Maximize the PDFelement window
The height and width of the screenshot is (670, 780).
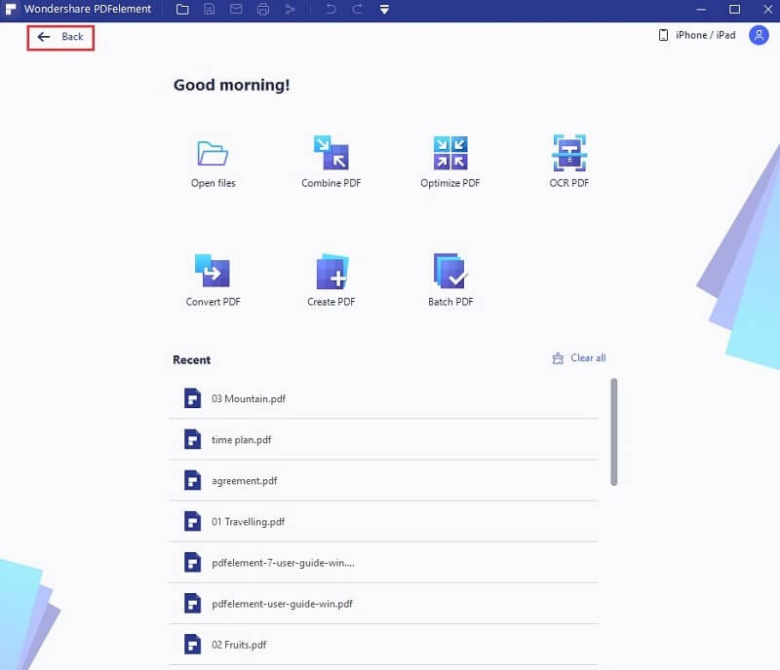[x=734, y=10]
